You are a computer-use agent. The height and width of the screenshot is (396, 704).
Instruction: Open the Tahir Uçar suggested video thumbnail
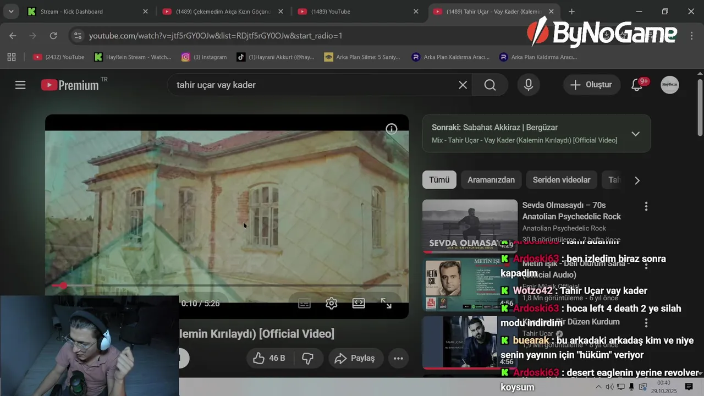[x=470, y=342]
